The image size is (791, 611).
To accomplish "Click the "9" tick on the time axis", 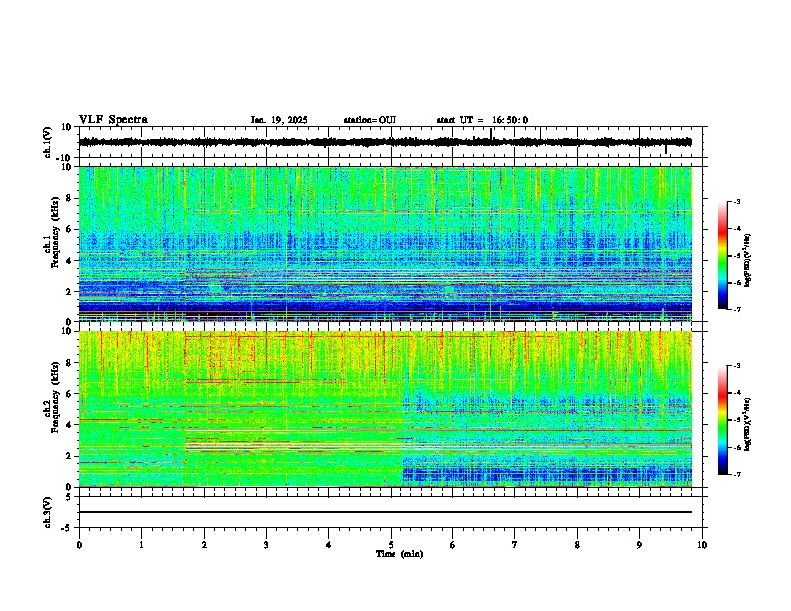I will [x=639, y=545].
